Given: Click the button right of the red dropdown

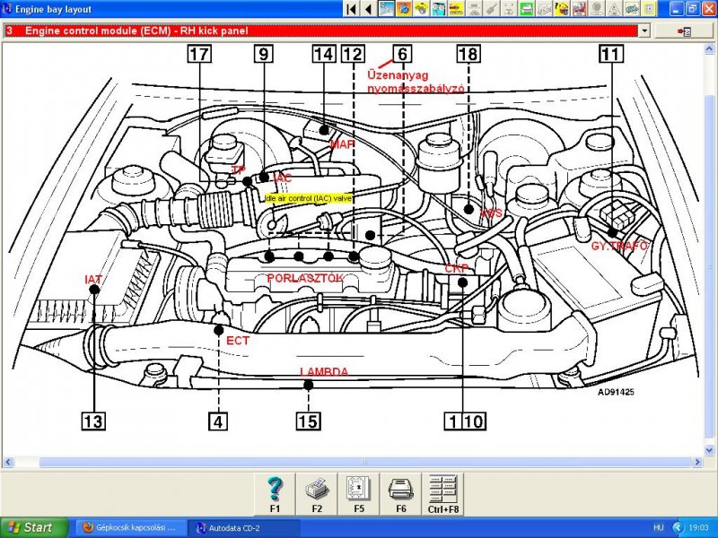Looking at the screenshot, I should (x=684, y=30).
